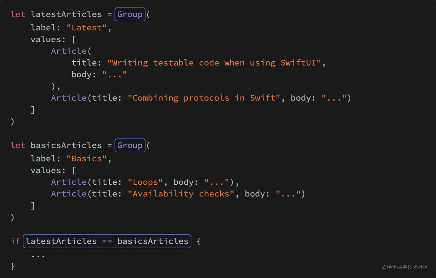Click the "Availability checks" title string
This screenshot has width=436, height=278.
click(x=181, y=194)
